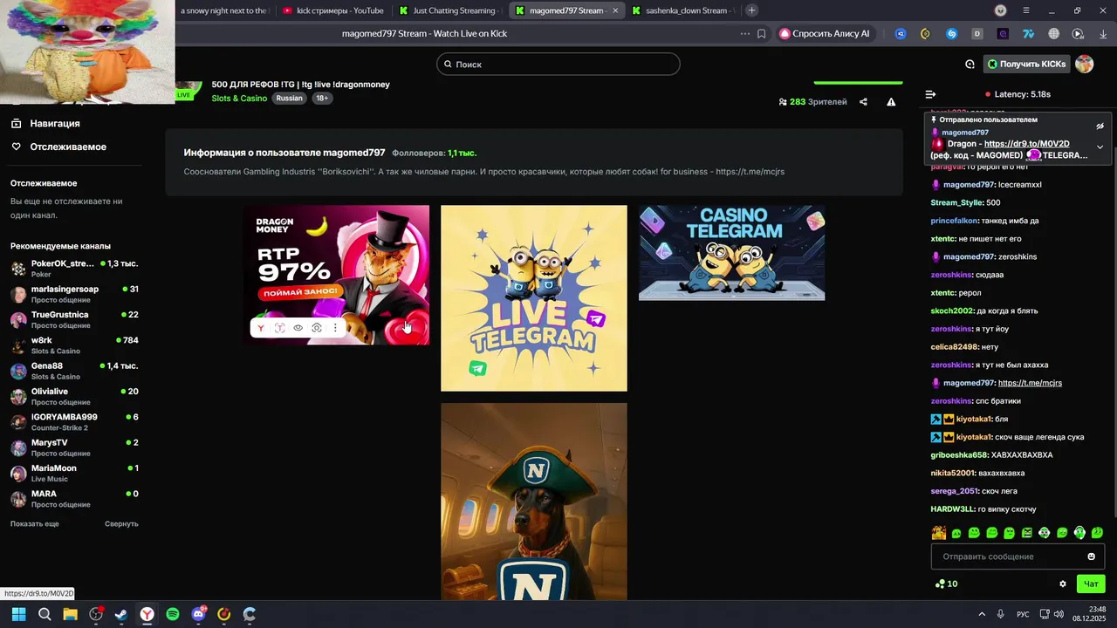Click the channel points icon showing 10
This screenshot has height=628, width=1117.
940,584
